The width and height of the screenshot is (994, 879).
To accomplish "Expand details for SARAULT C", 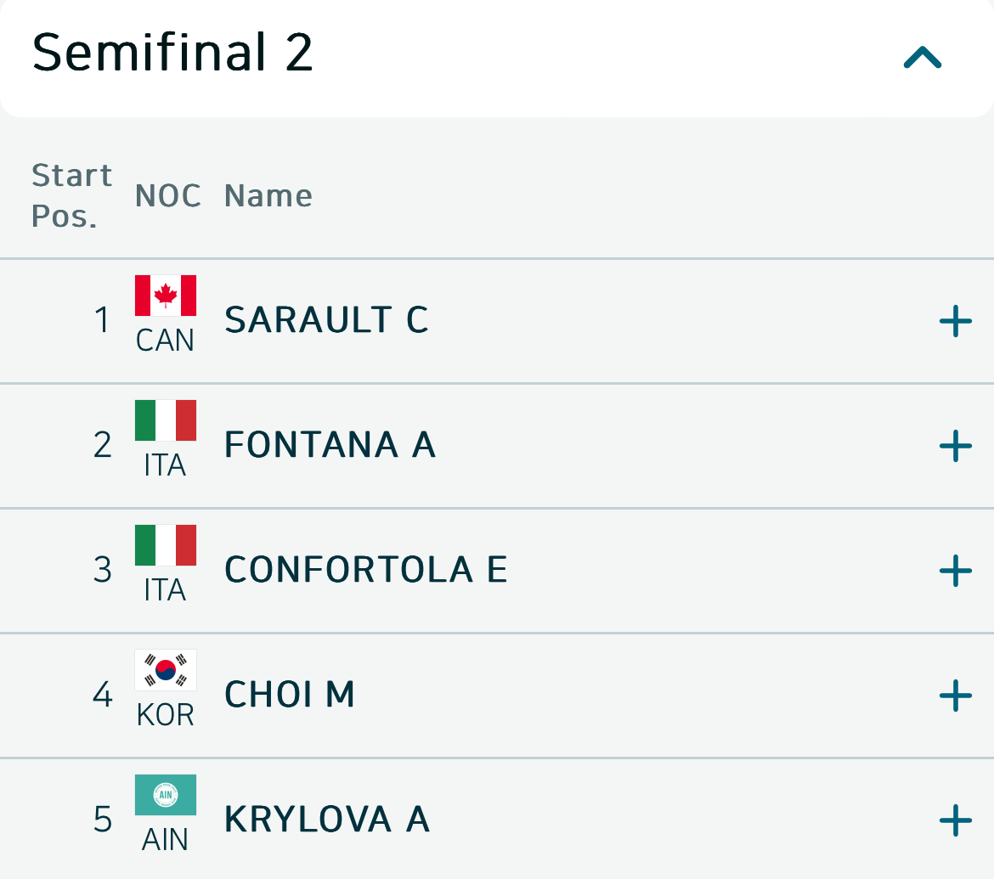I will [955, 321].
